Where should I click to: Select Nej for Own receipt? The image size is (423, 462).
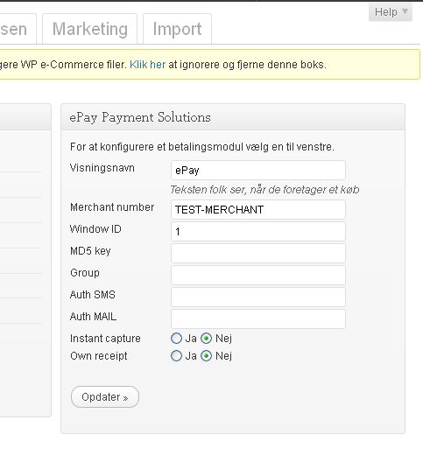206,356
